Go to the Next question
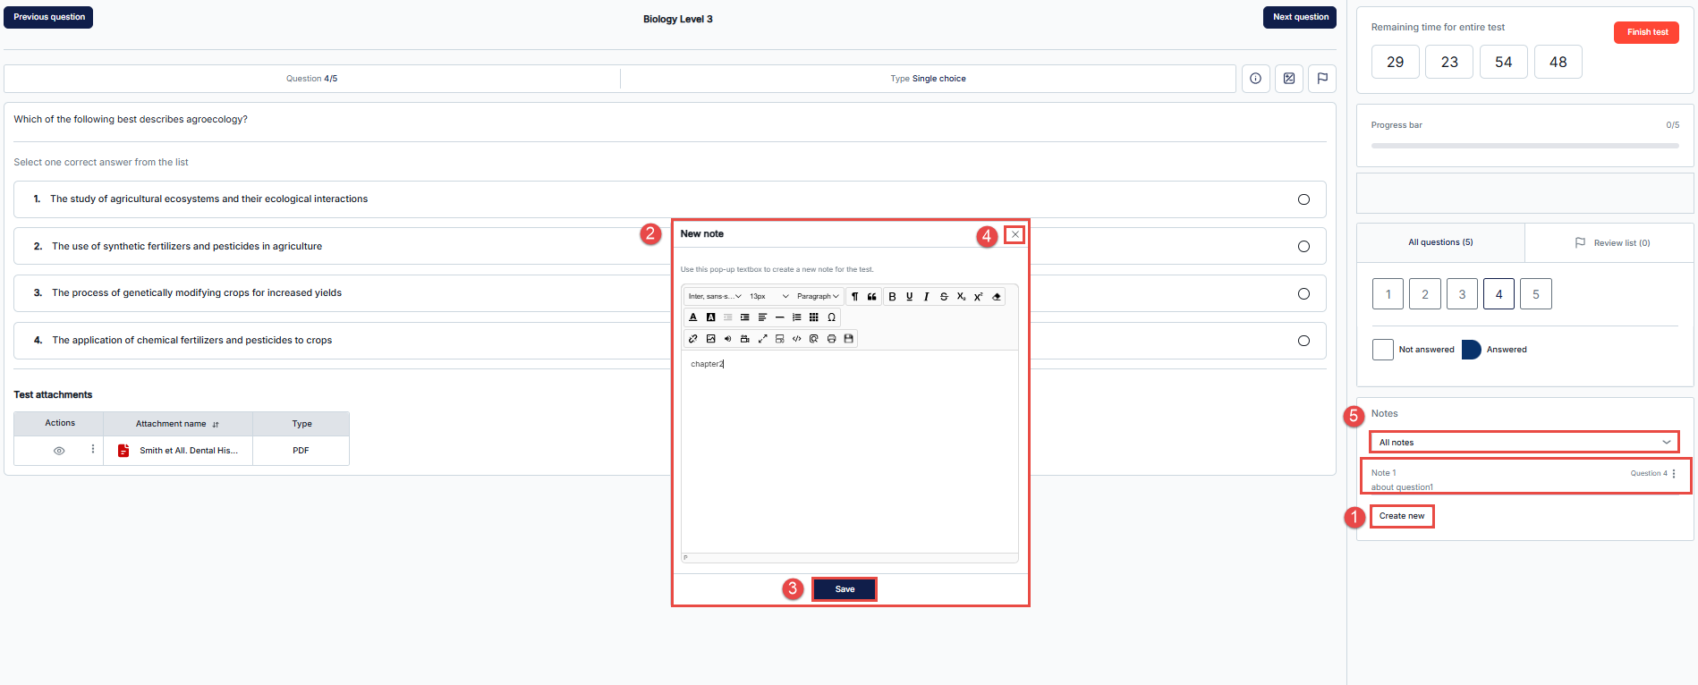The image size is (1698, 685). (1300, 17)
